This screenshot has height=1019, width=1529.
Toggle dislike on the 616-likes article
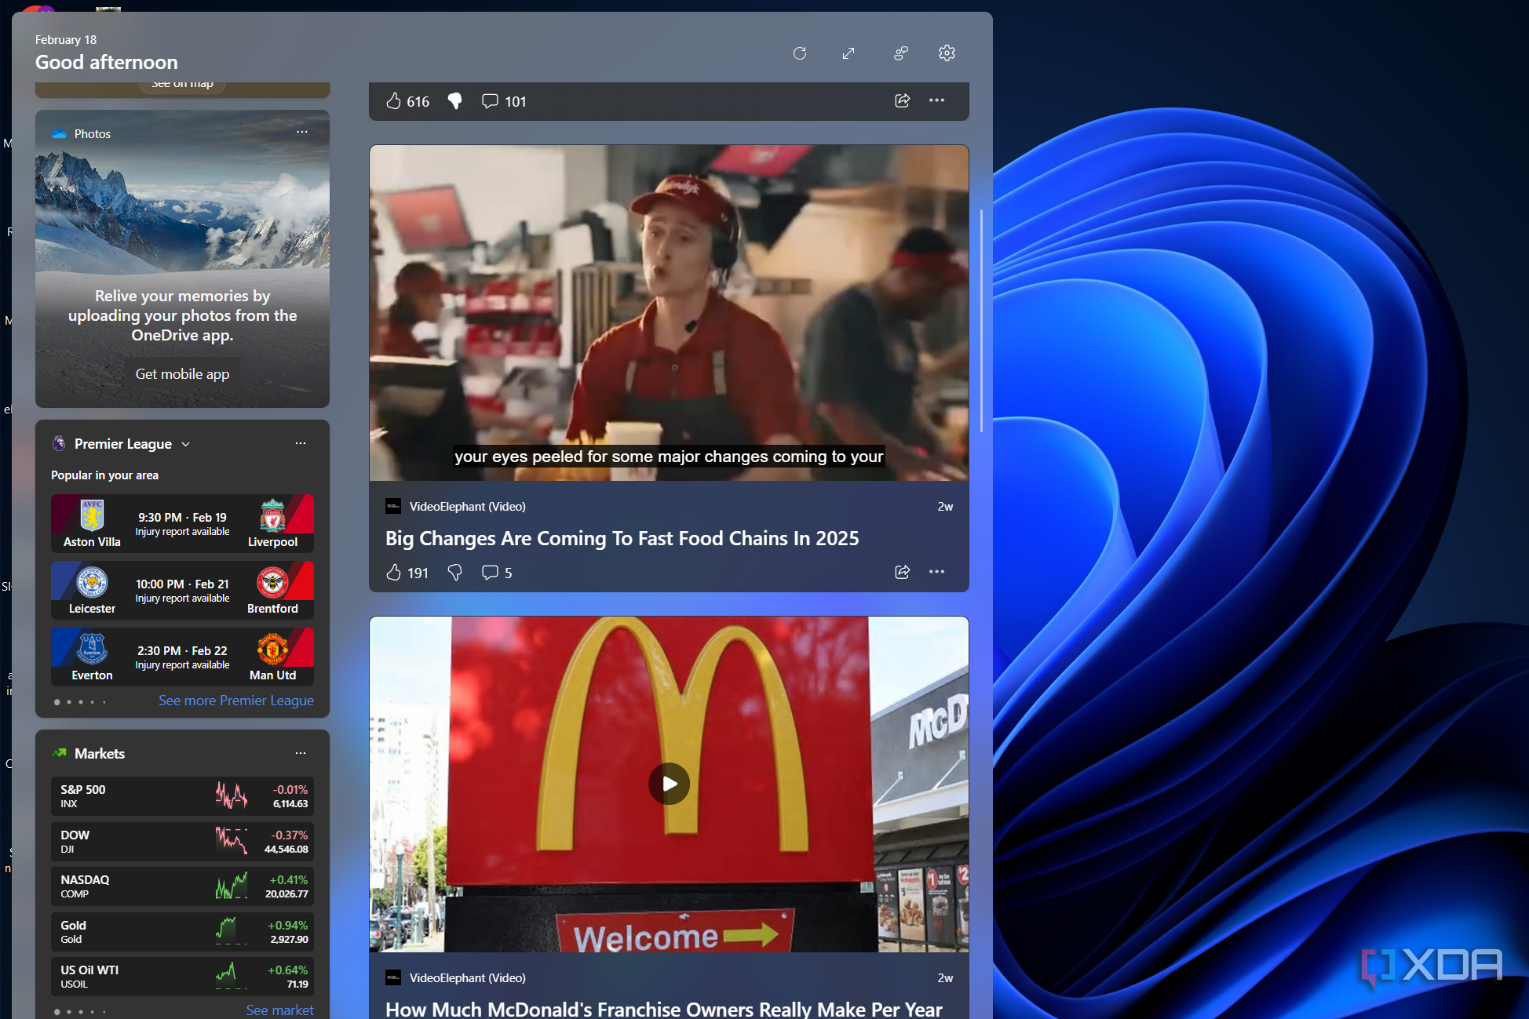click(454, 101)
